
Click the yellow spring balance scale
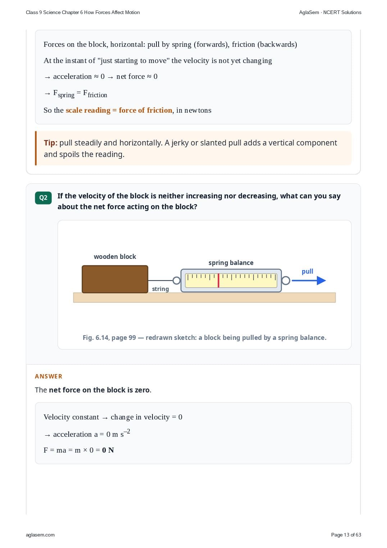(231, 280)
